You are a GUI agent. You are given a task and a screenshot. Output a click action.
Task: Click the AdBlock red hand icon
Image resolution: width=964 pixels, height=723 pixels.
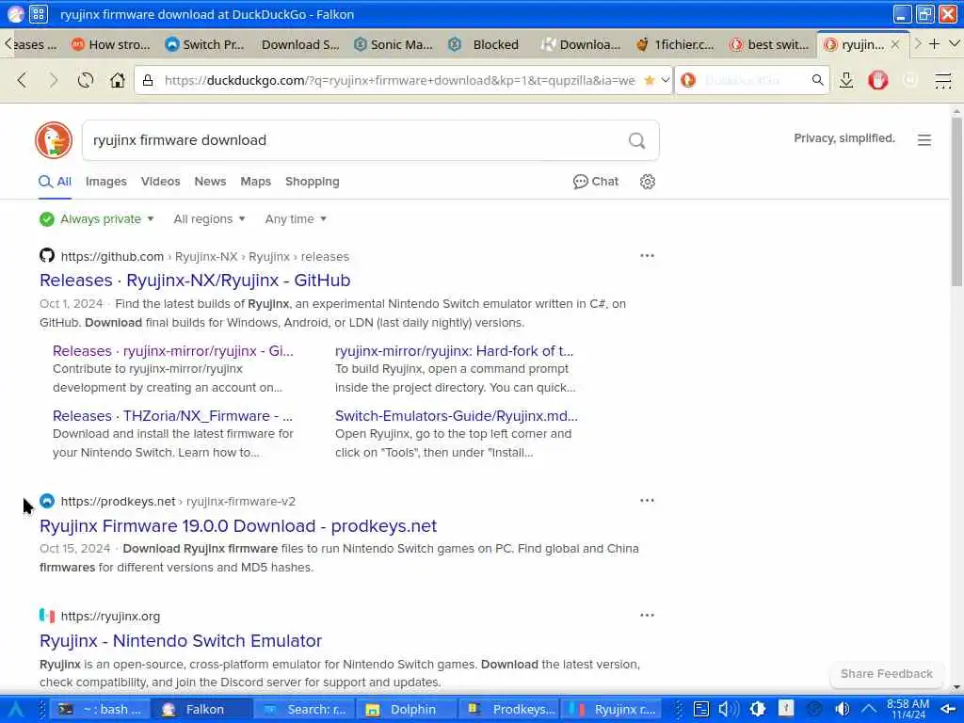point(878,80)
